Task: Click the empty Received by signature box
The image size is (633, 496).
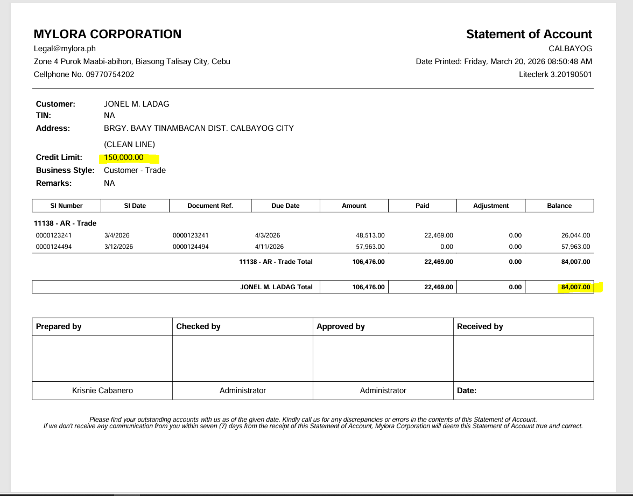Action: (523, 359)
